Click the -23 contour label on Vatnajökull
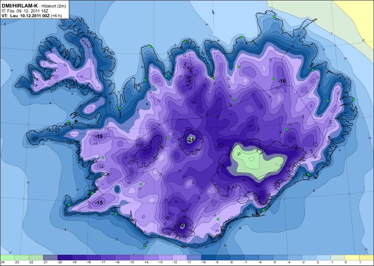 coord(239,154)
